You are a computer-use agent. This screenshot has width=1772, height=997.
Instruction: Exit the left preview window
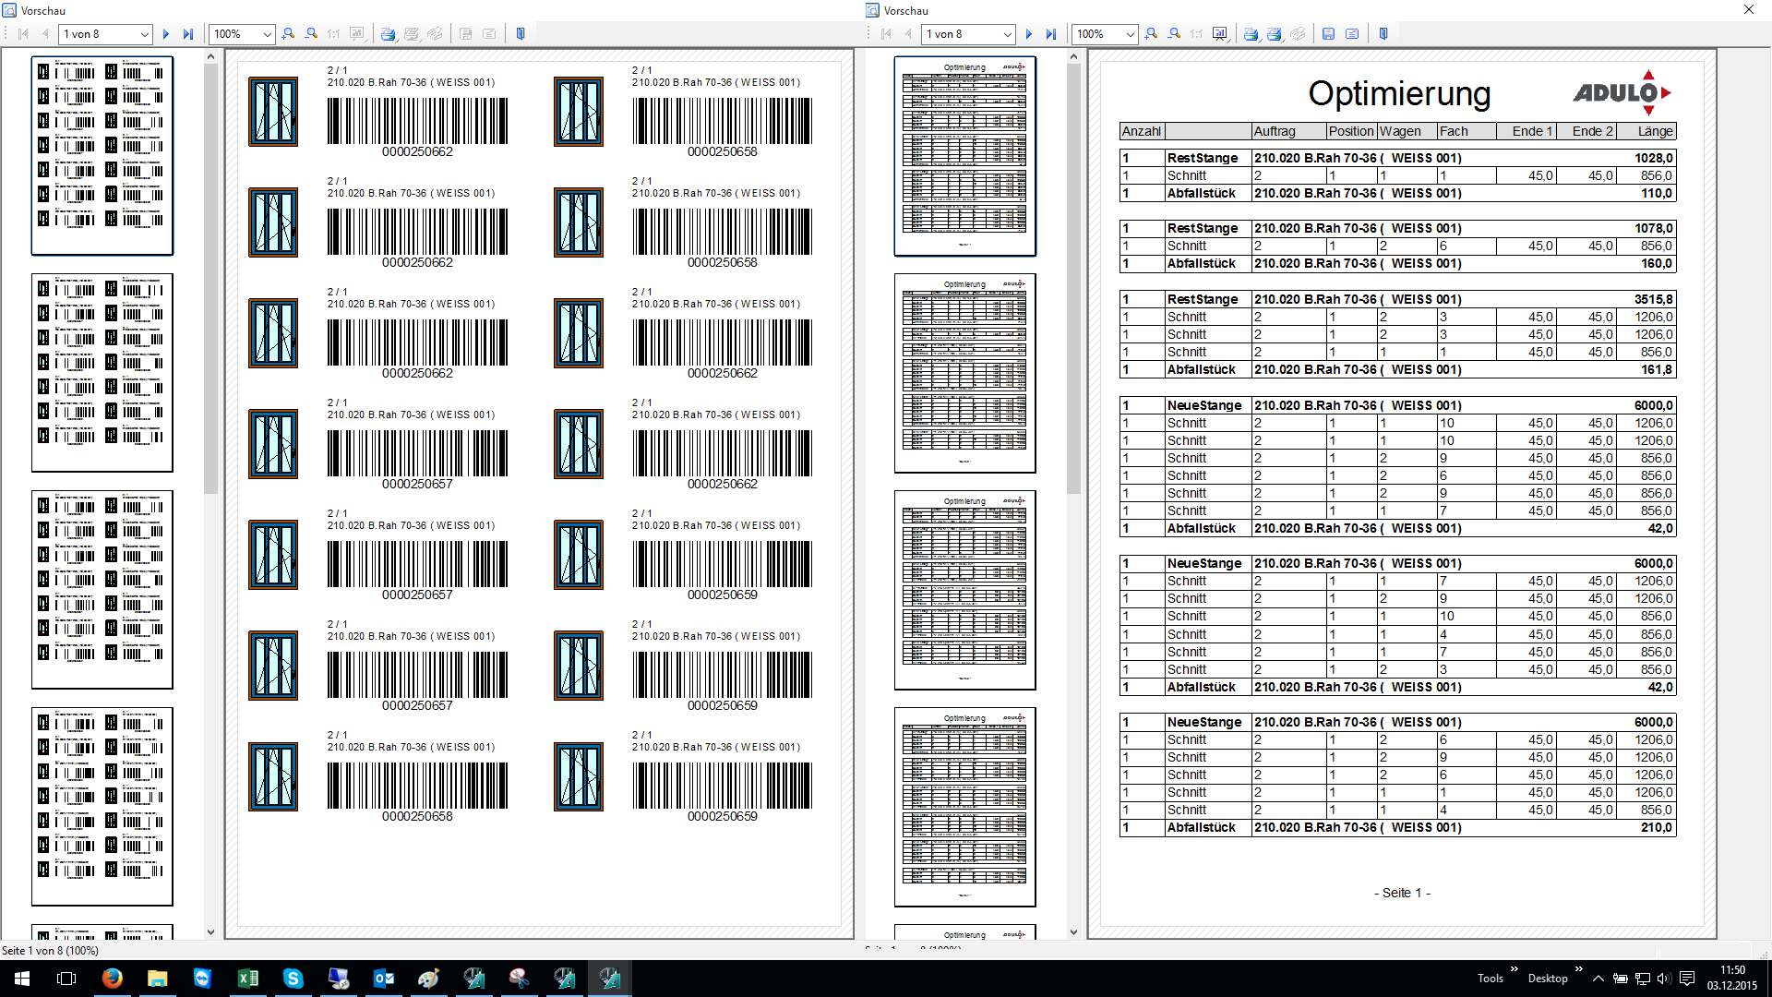click(521, 34)
